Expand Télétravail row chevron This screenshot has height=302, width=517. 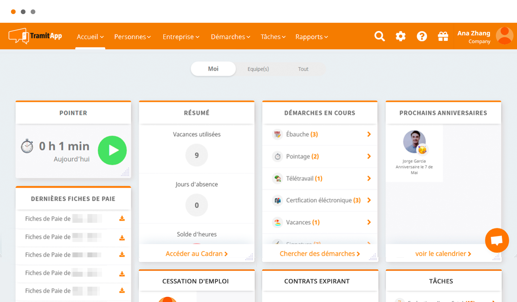coord(369,178)
